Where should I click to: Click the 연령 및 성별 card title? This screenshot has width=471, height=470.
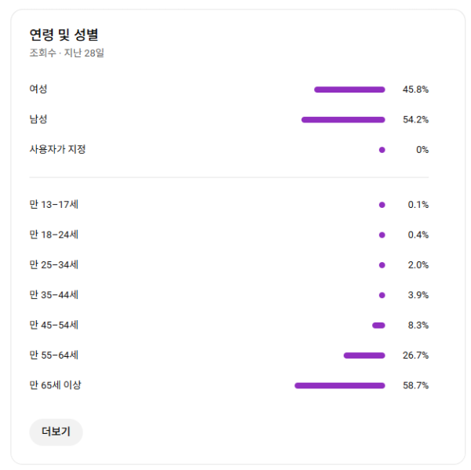pyautogui.click(x=64, y=35)
